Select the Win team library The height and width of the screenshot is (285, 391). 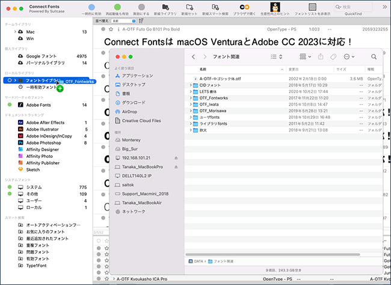[30, 38]
